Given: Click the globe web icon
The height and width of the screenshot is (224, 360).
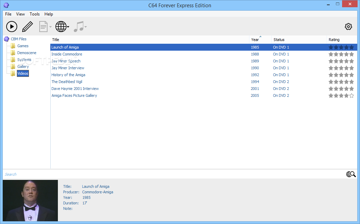Looking at the screenshot, I should click(61, 27).
